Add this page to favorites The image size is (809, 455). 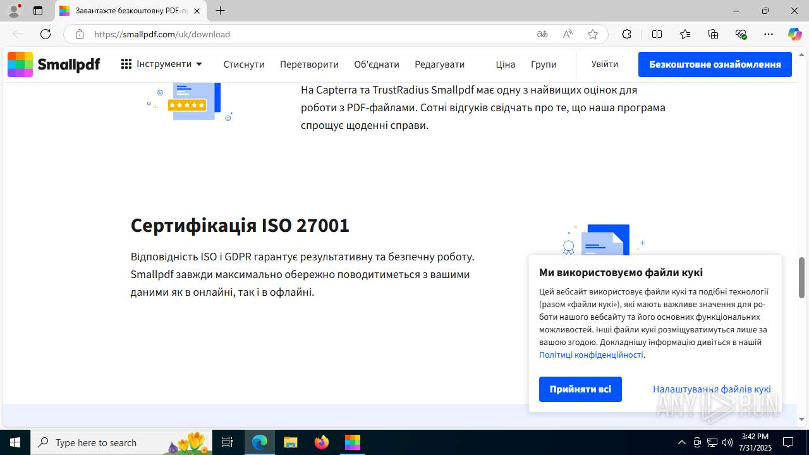tap(593, 34)
